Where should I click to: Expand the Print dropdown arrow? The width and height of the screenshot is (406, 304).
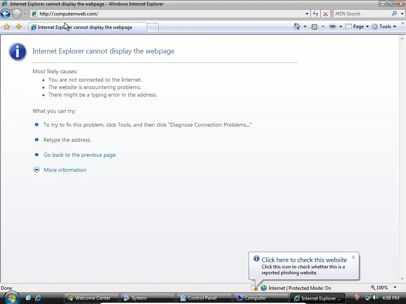[341, 27]
